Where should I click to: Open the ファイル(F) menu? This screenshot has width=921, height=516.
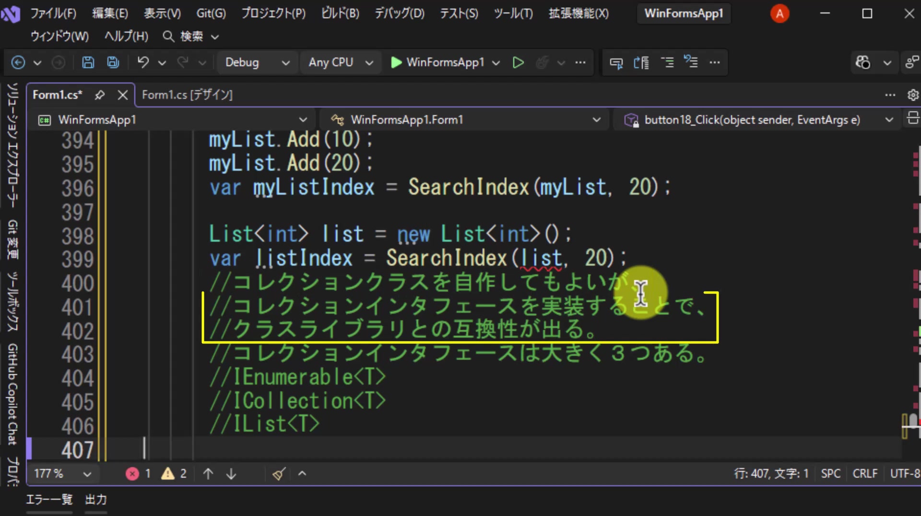coord(53,13)
